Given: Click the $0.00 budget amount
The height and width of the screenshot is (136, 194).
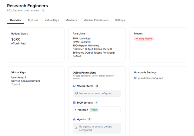Looking at the screenshot, I should (x=16, y=39).
